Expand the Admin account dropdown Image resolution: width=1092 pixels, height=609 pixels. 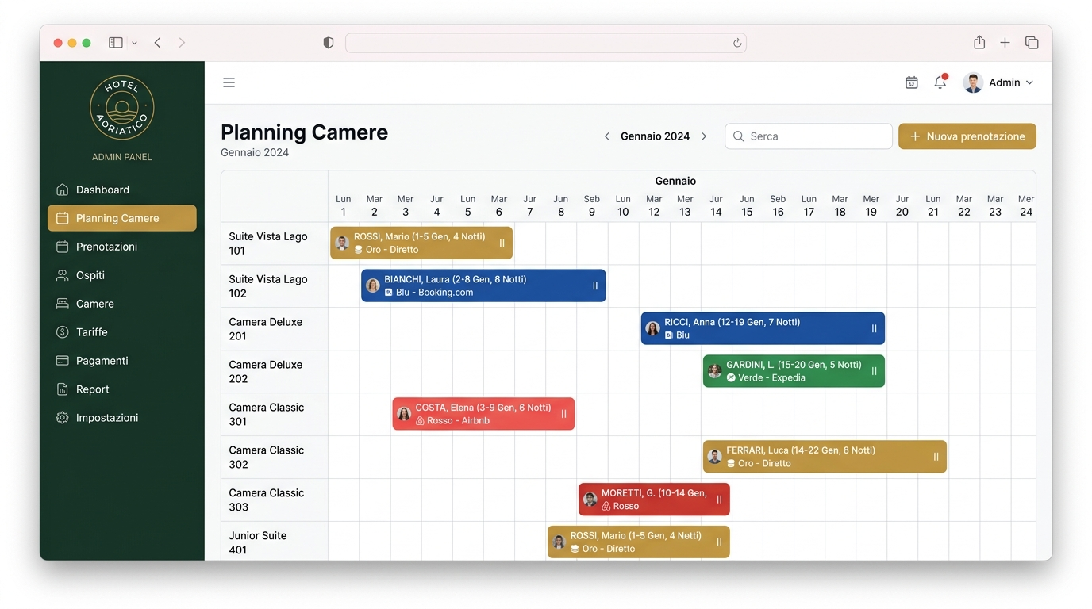coord(1029,82)
